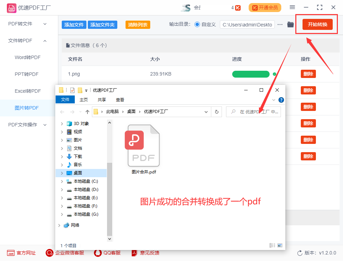Open the 查看 ribbon tab
The height and width of the screenshot is (261, 343).
pos(120,100)
